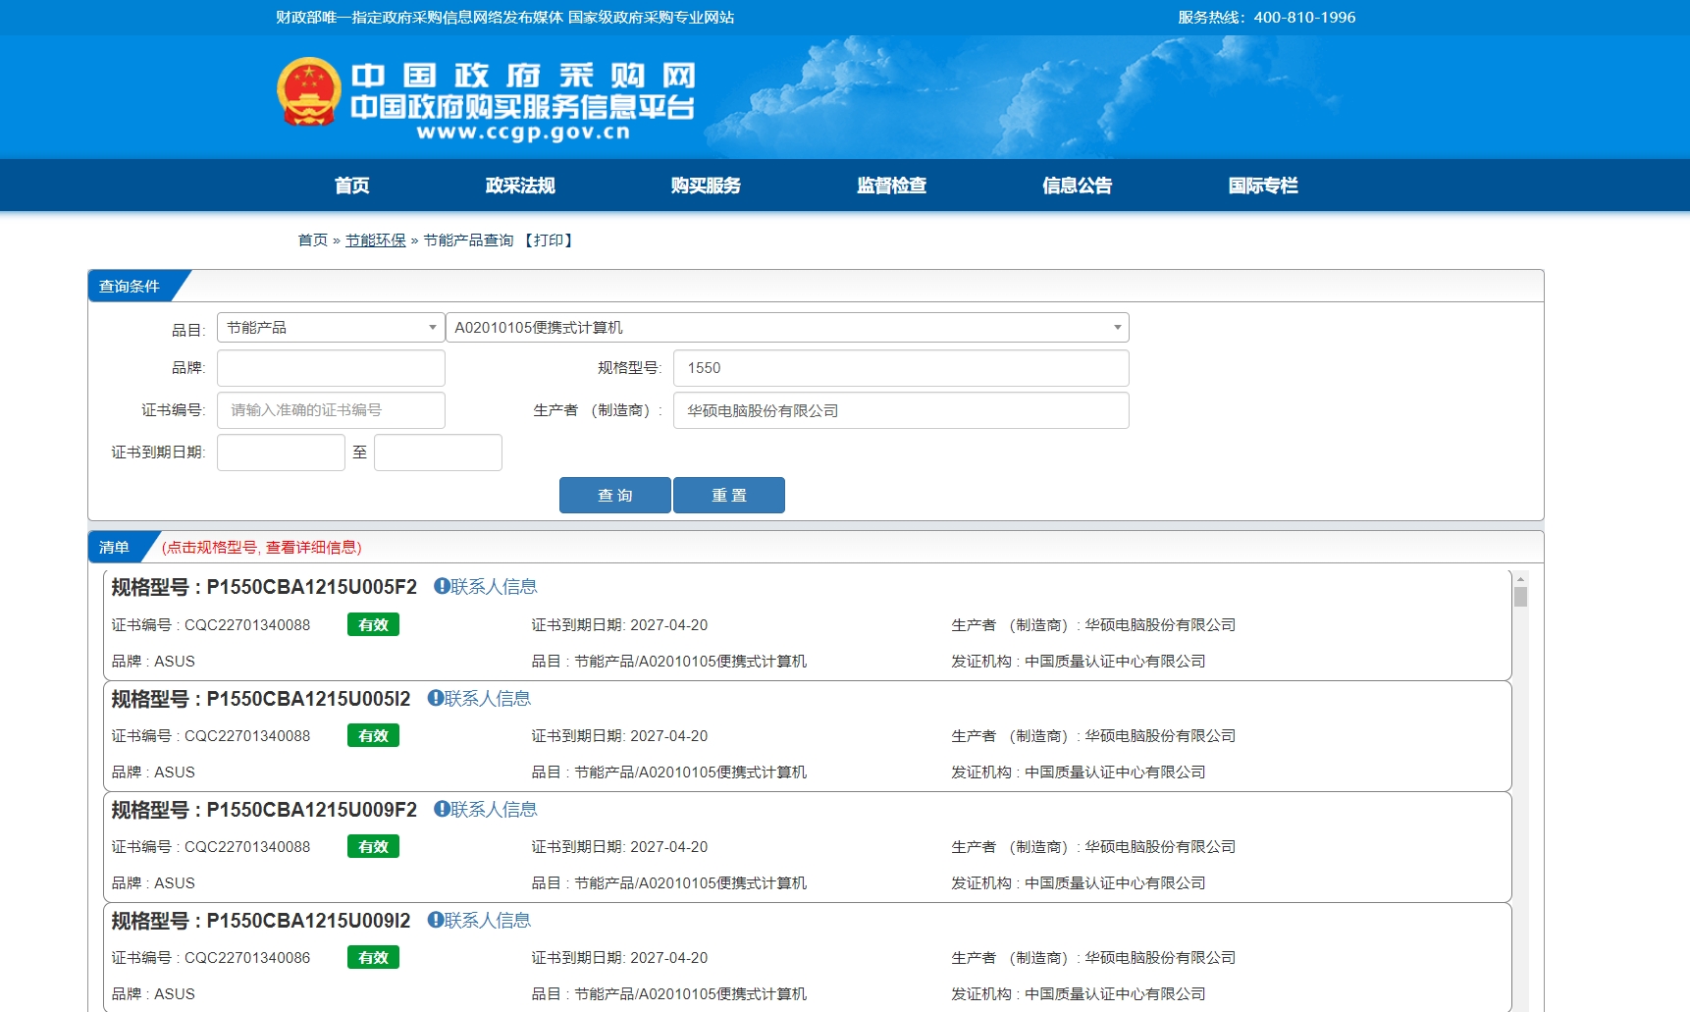Open 联系人信息 for P1550CBA1215U005I2
Viewport: 1690px width, 1012px height.
(487, 698)
